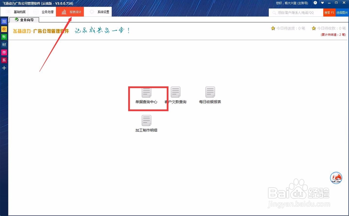Open the 加 (add) sidebar panel

point(4,21)
